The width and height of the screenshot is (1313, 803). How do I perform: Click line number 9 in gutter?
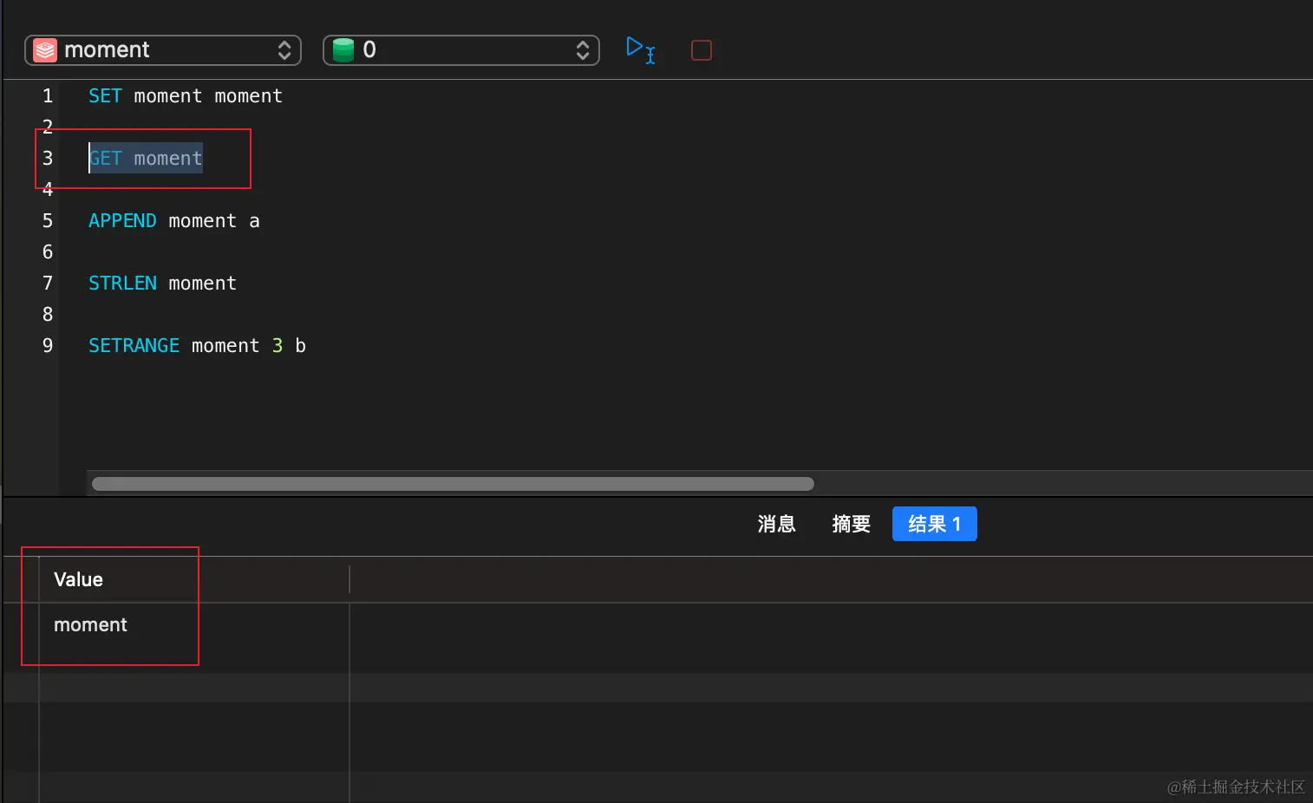(x=48, y=345)
